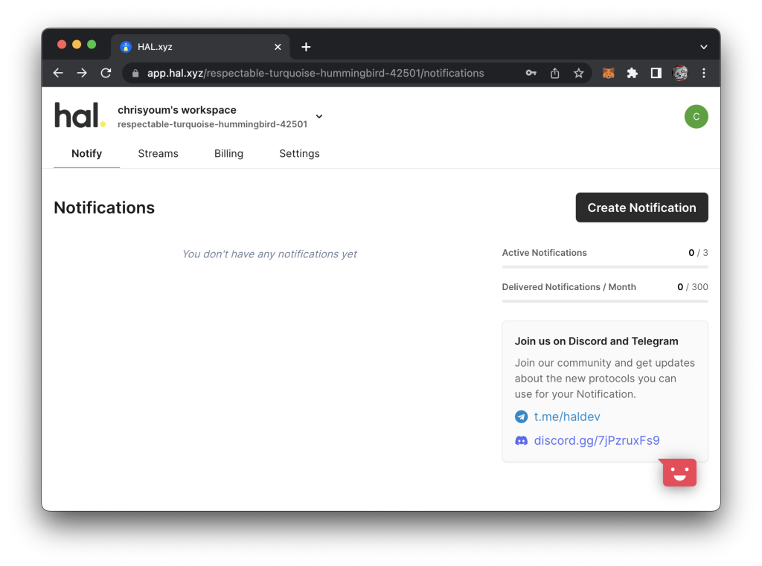Open the saved passwords key icon

531,73
